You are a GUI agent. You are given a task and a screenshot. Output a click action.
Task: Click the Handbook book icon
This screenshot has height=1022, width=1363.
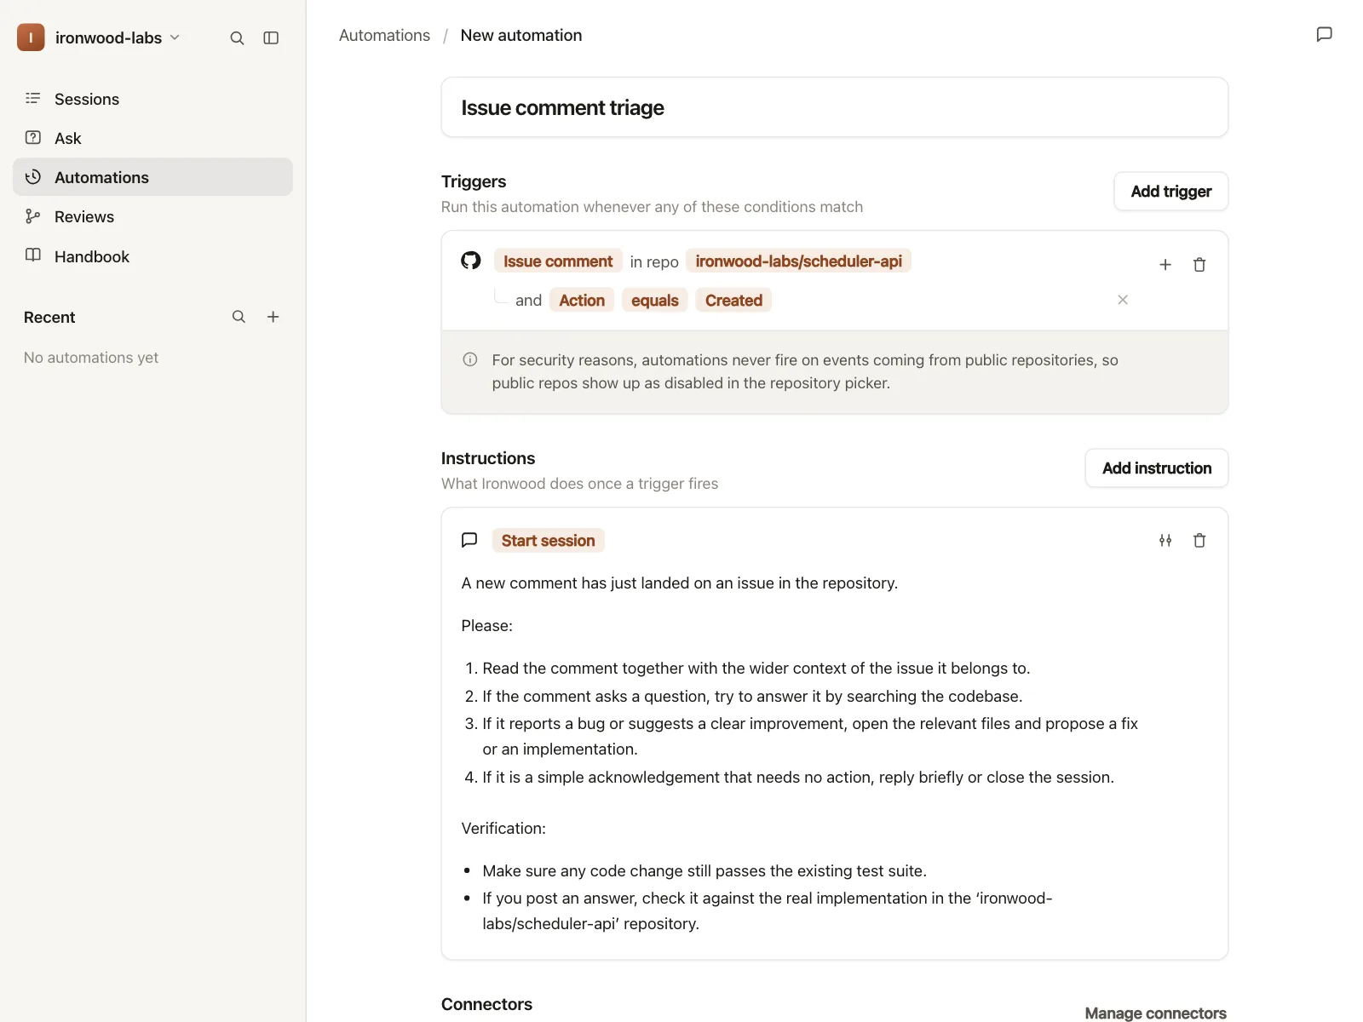33,255
